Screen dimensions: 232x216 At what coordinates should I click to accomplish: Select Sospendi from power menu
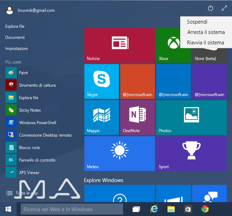197,22
